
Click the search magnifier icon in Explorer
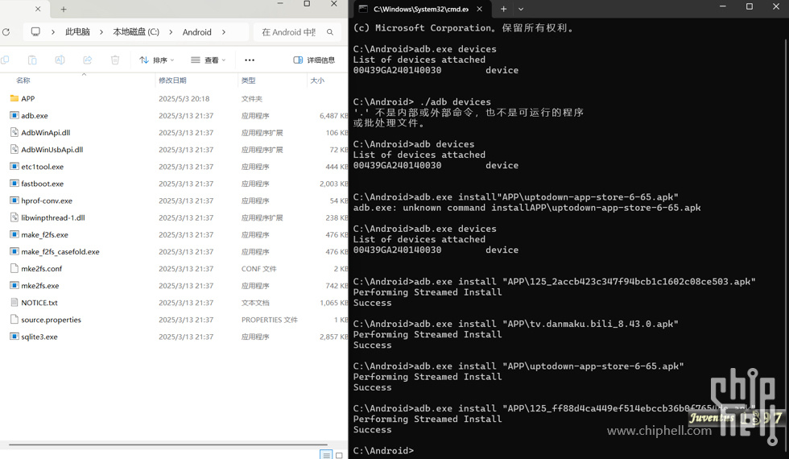coord(330,32)
